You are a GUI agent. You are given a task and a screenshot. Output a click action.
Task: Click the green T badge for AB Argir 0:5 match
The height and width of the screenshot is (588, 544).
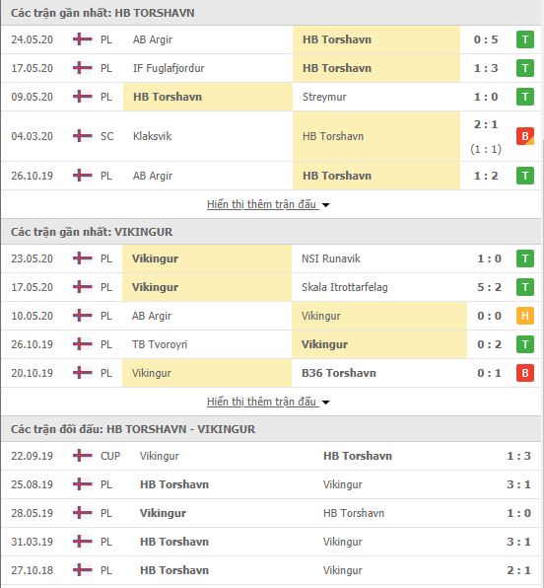(x=525, y=39)
